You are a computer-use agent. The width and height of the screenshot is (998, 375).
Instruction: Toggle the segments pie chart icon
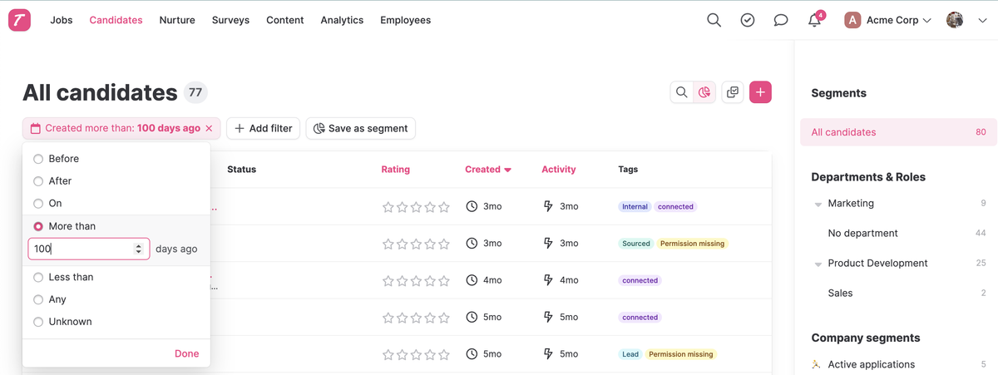704,92
